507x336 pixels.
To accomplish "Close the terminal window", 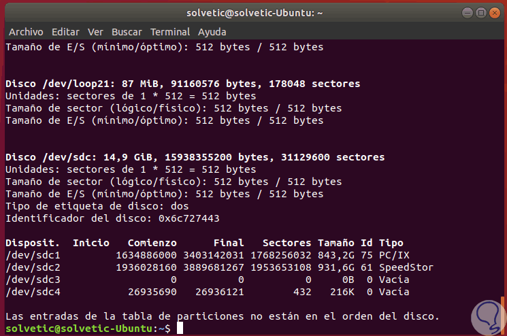I will pyautogui.click(x=495, y=13).
